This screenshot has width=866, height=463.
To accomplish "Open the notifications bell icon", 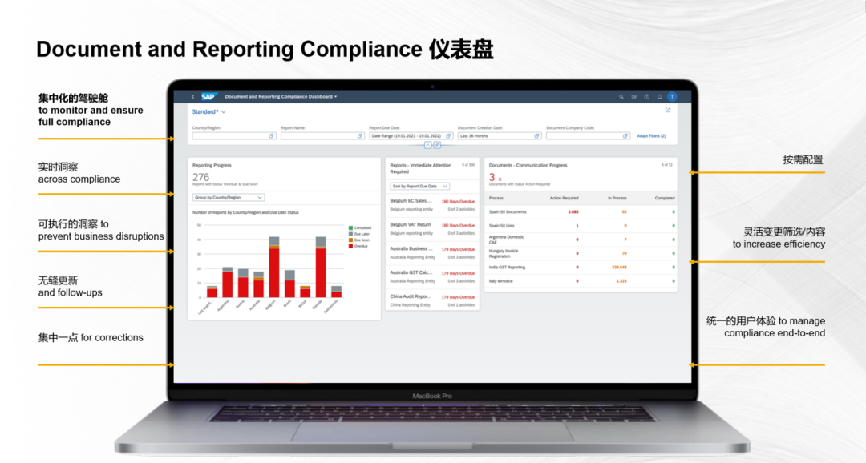I will tap(659, 96).
